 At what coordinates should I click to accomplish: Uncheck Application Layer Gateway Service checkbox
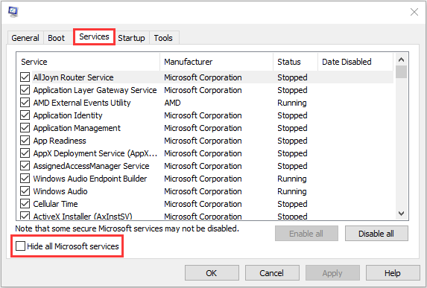click(25, 90)
